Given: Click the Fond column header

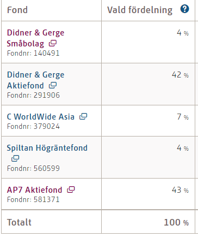Looking at the screenshot, I should (17, 10).
